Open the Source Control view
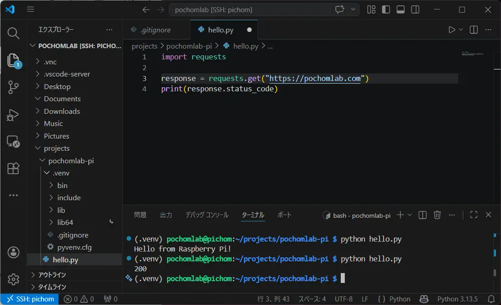 (x=13, y=87)
